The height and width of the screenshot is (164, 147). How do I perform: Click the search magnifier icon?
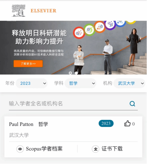click(132, 104)
